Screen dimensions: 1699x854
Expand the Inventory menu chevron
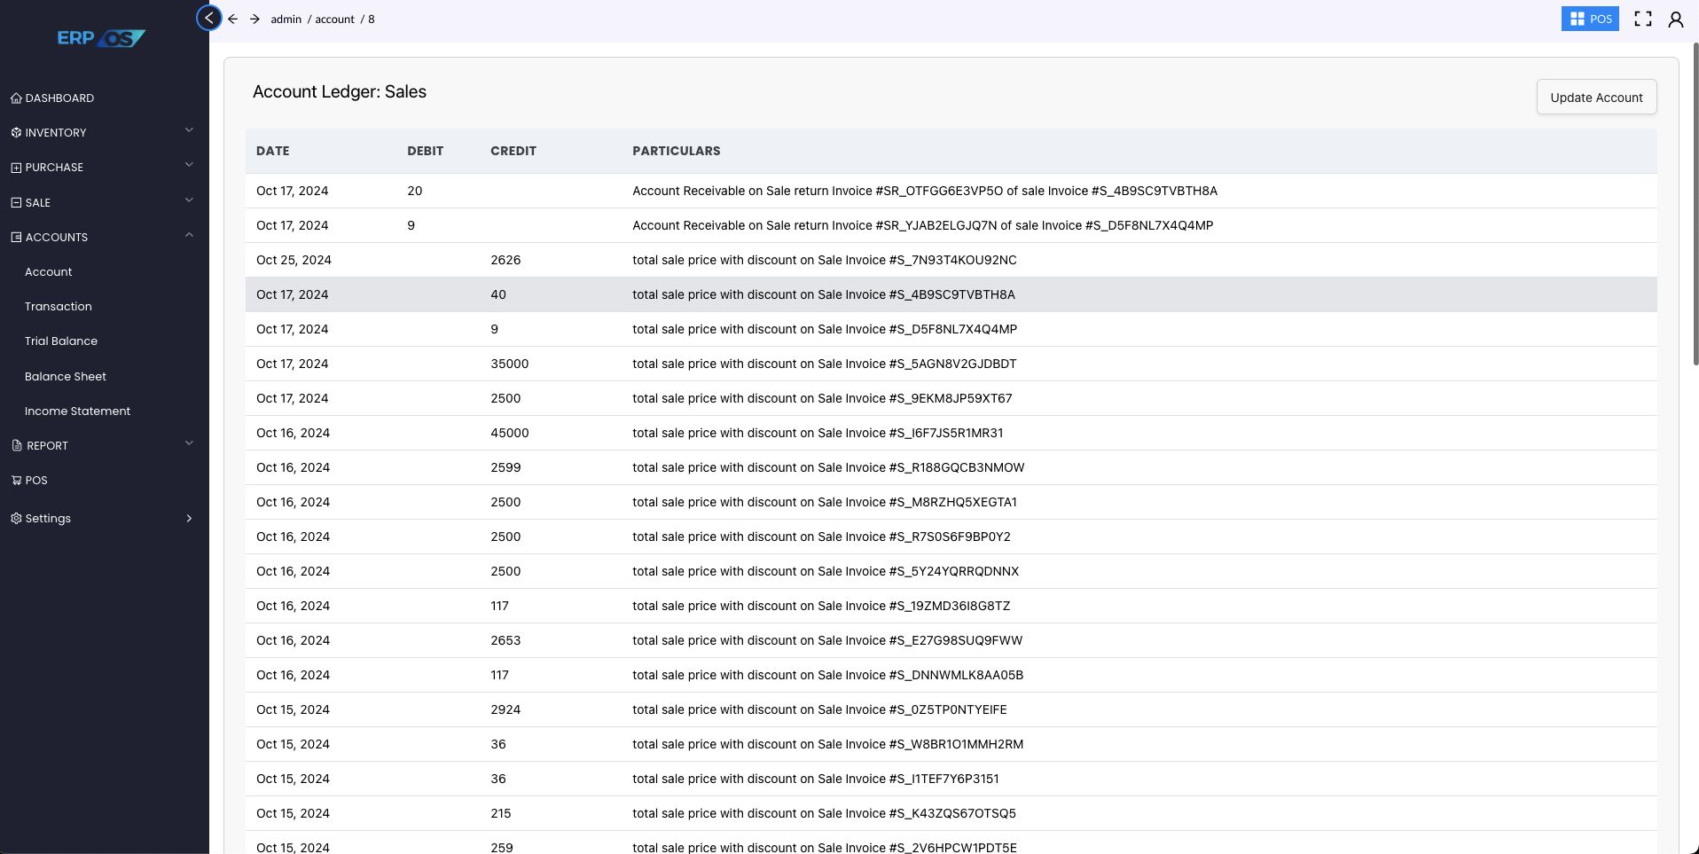click(x=189, y=131)
